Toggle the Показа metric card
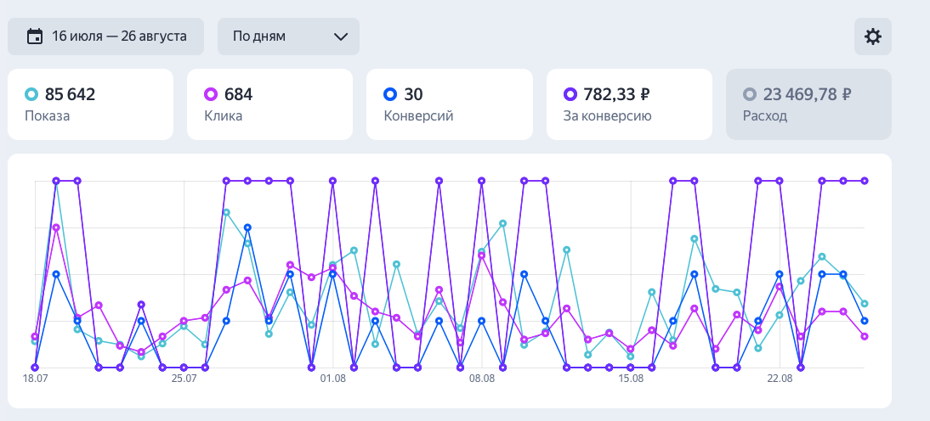The height and width of the screenshot is (421, 930). pos(90,104)
